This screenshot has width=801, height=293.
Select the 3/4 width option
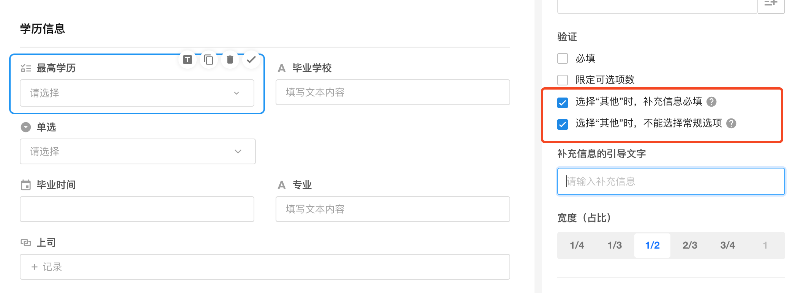[x=727, y=246]
